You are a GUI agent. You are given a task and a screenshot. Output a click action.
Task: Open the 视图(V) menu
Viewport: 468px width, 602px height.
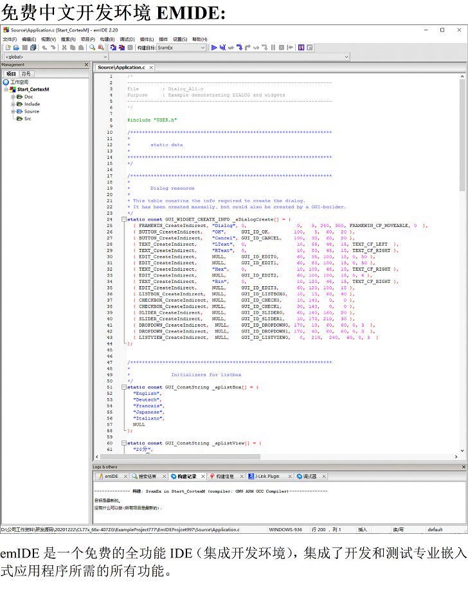point(48,39)
